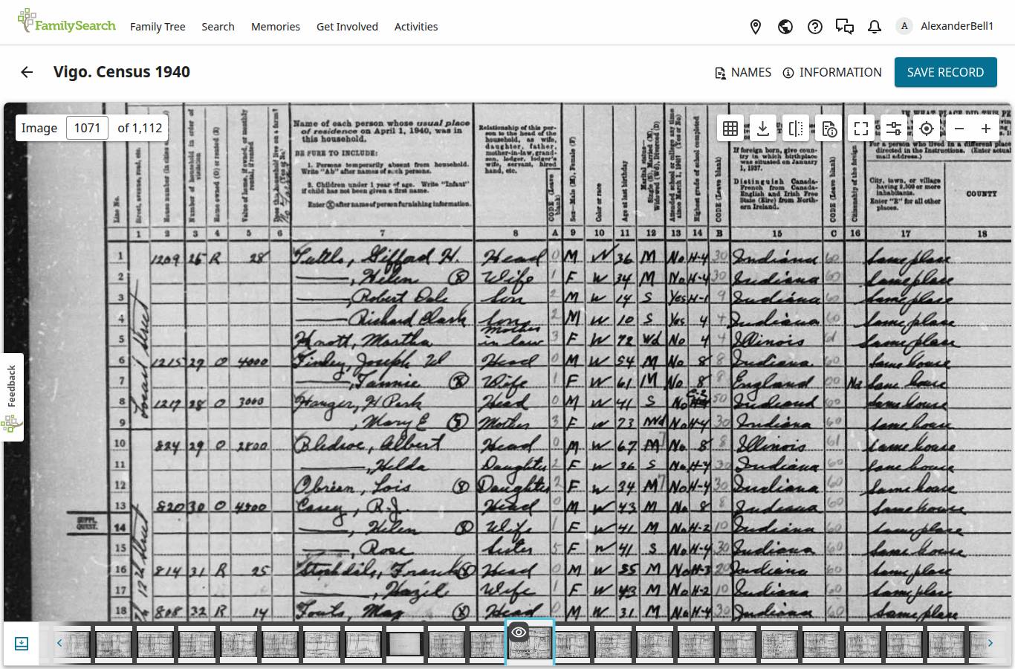Click the "Vigo. Census 1940" title

[x=122, y=72]
